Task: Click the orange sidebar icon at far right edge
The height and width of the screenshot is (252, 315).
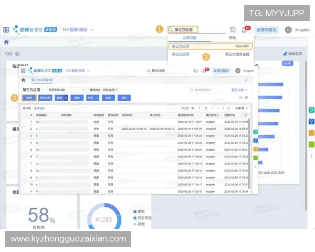Action: 311,133
